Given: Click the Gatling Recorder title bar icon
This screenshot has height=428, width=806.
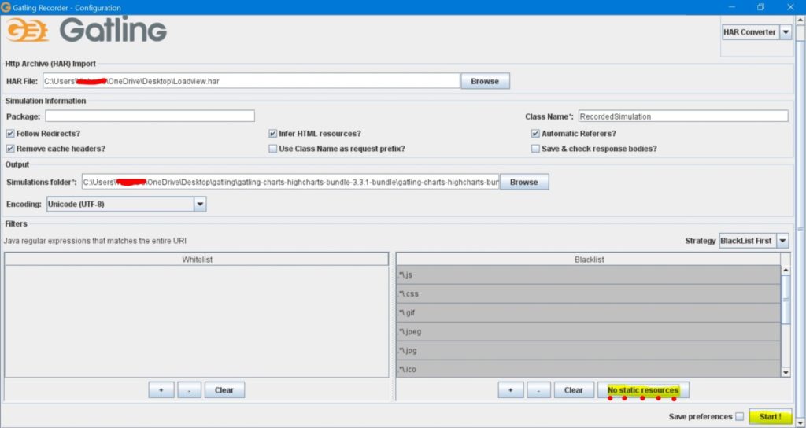Looking at the screenshot, I should pos(6,7).
